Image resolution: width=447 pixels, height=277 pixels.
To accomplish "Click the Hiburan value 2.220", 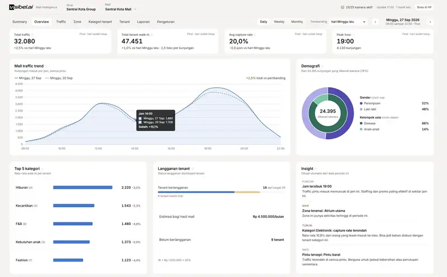I will tap(126, 188).
